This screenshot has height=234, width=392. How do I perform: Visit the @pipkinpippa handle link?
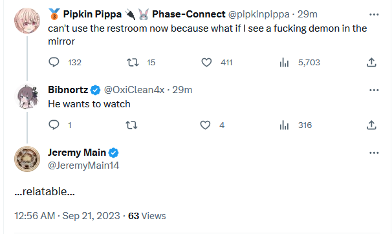(259, 14)
